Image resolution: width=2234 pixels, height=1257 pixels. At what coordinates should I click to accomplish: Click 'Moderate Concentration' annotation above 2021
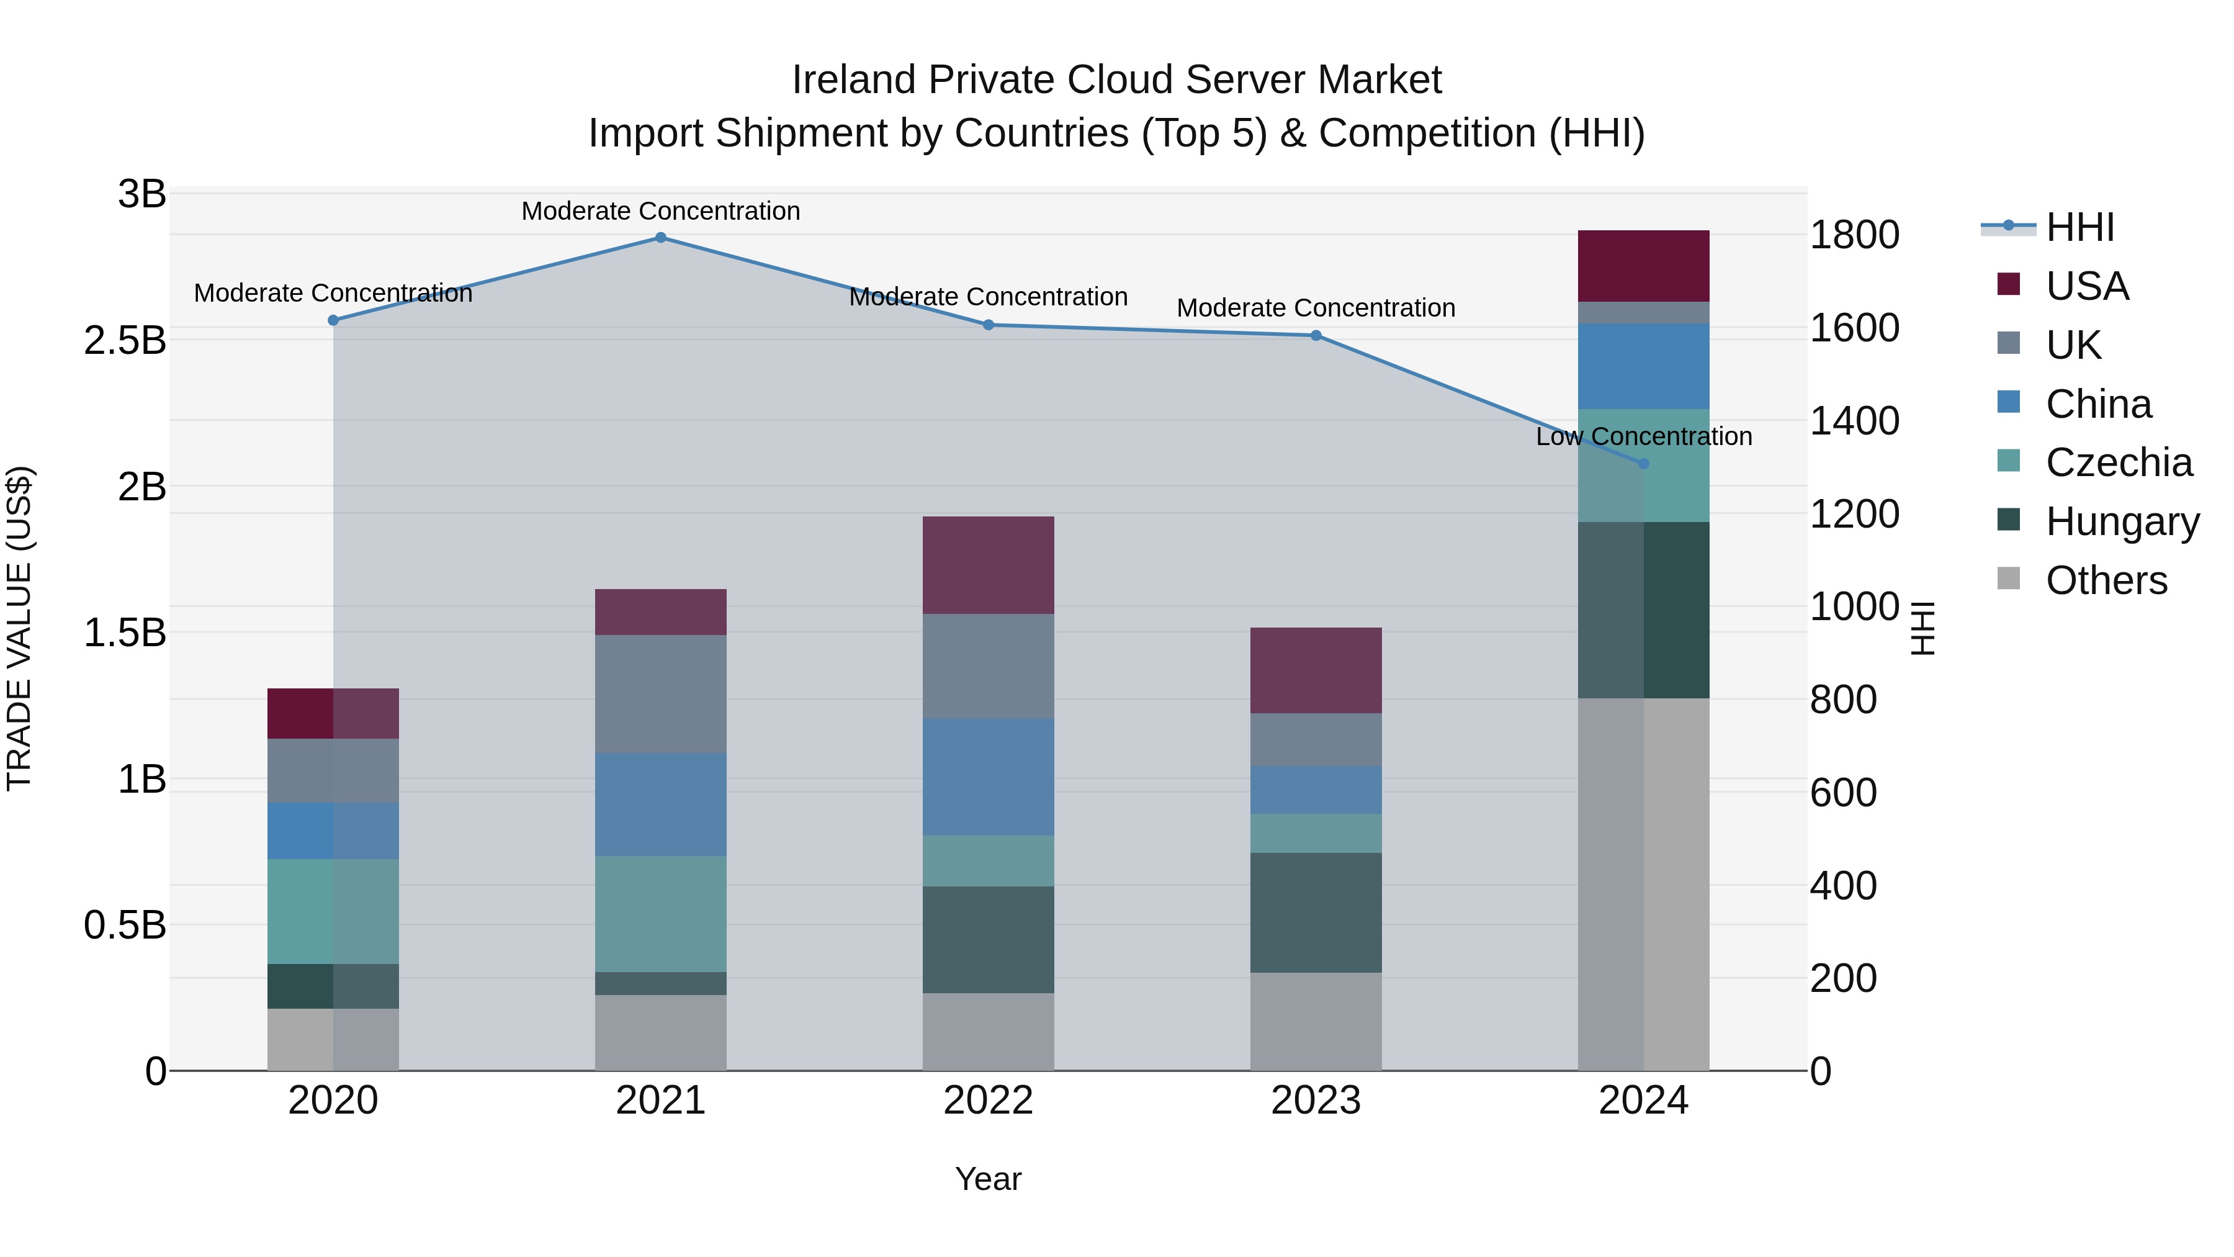661,211
